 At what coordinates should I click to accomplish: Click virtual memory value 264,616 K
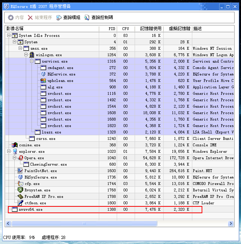[179, 171]
